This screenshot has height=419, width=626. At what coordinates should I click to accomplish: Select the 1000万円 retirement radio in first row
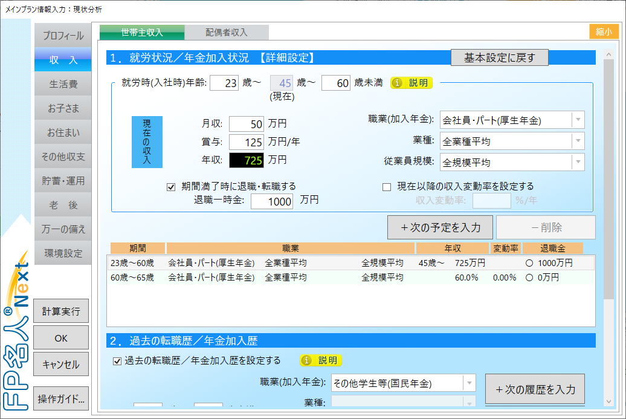529,264
